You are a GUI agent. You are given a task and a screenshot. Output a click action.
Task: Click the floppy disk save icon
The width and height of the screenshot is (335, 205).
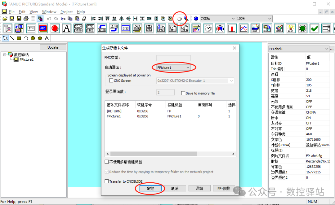19,19
